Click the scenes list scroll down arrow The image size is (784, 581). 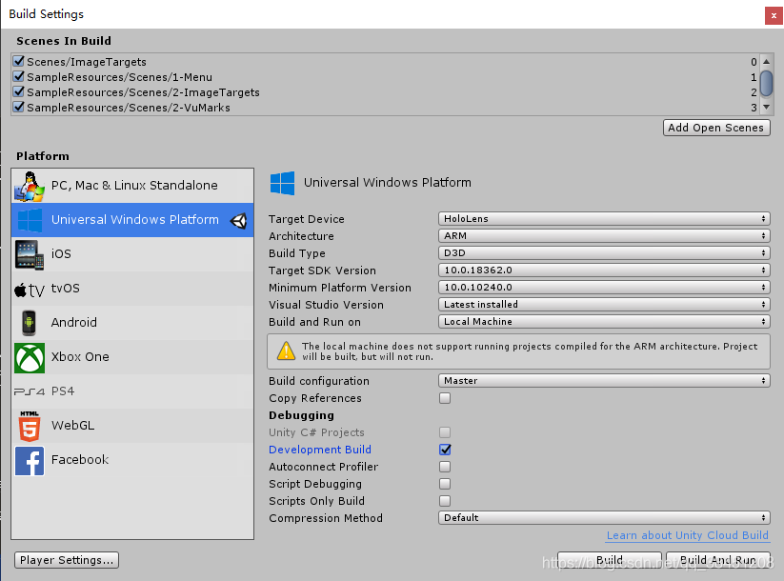pyautogui.click(x=766, y=107)
